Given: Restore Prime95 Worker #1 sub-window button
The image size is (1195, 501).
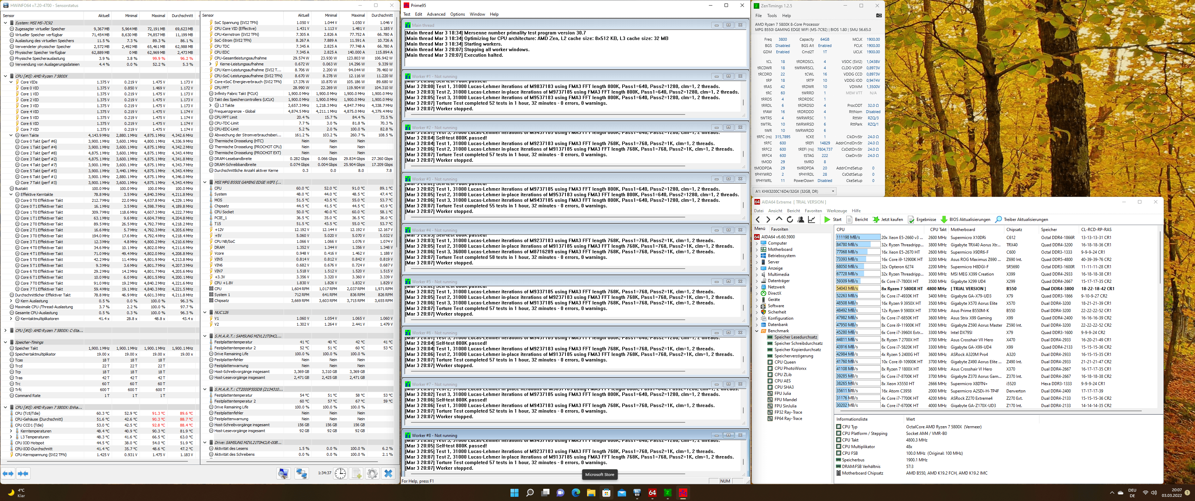Looking at the screenshot, I should click(728, 76).
